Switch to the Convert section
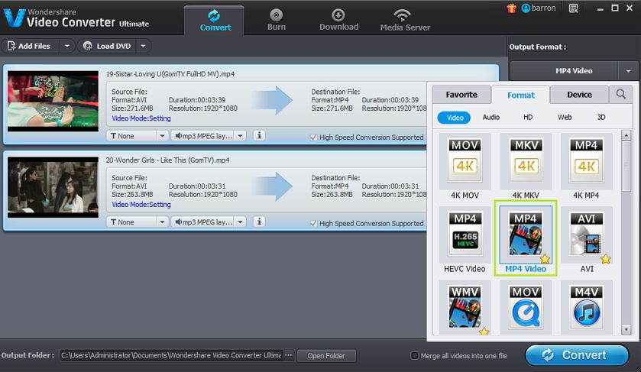Viewport: 641px width, 372px height. (215, 20)
